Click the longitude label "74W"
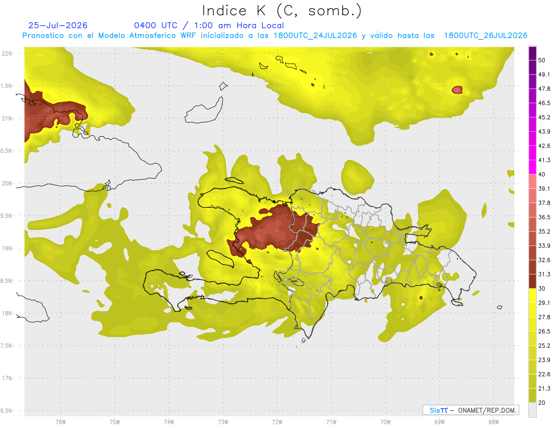Screen dimensions: 554x428 pyautogui.click(x=169, y=422)
